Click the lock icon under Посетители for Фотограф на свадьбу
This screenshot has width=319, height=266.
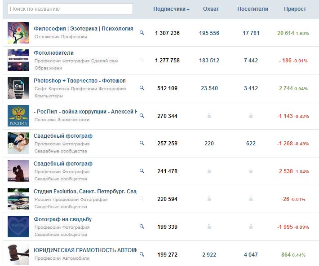[251, 227]
